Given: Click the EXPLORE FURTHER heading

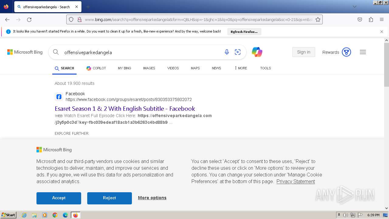Looking at the screenshot, I should point(72,133).
